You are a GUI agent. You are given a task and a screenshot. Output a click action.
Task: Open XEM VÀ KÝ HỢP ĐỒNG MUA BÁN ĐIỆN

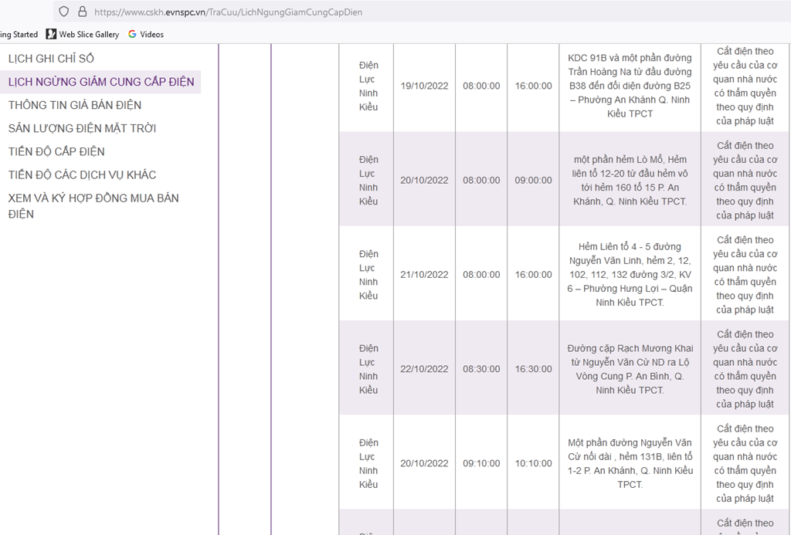coord(93,205)
